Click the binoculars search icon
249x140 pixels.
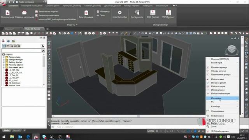tap(43, 51)
